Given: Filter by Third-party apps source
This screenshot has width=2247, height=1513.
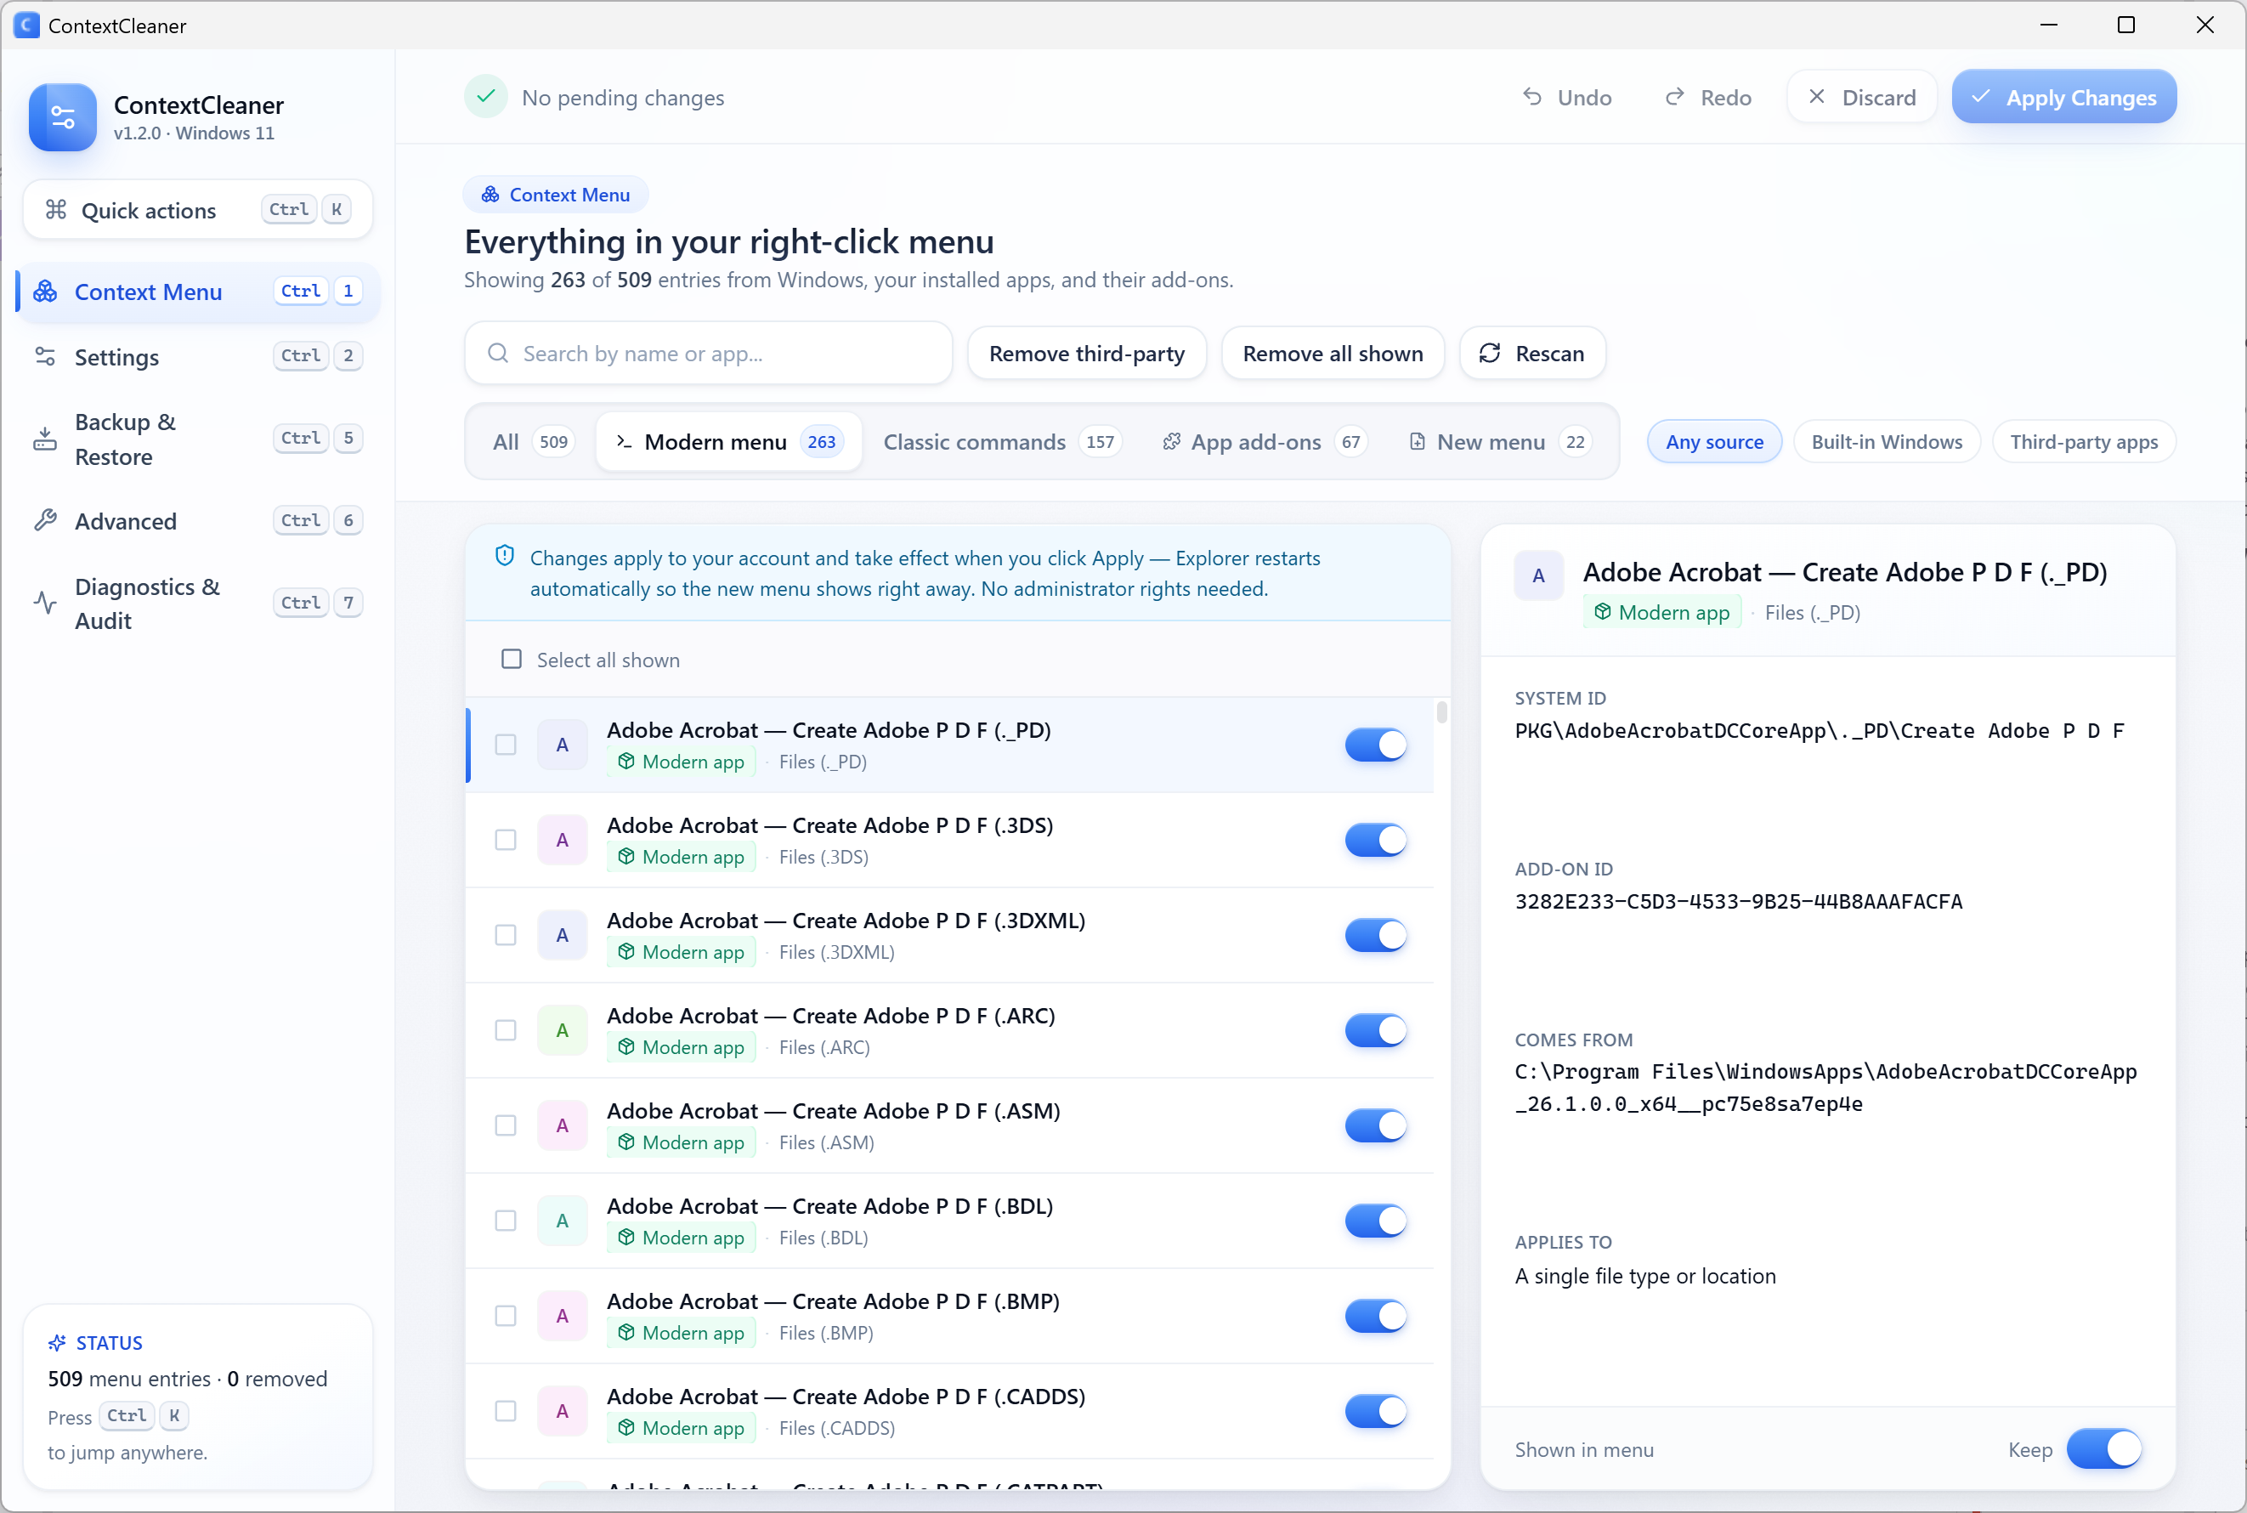Looking at the screenshot, I should point(2084,442).
